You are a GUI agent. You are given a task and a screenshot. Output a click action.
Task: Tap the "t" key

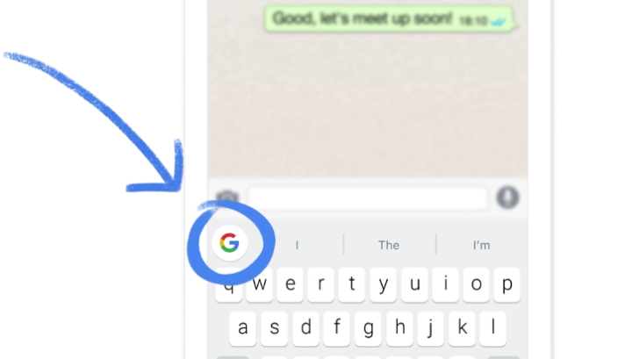pos(352,285)
